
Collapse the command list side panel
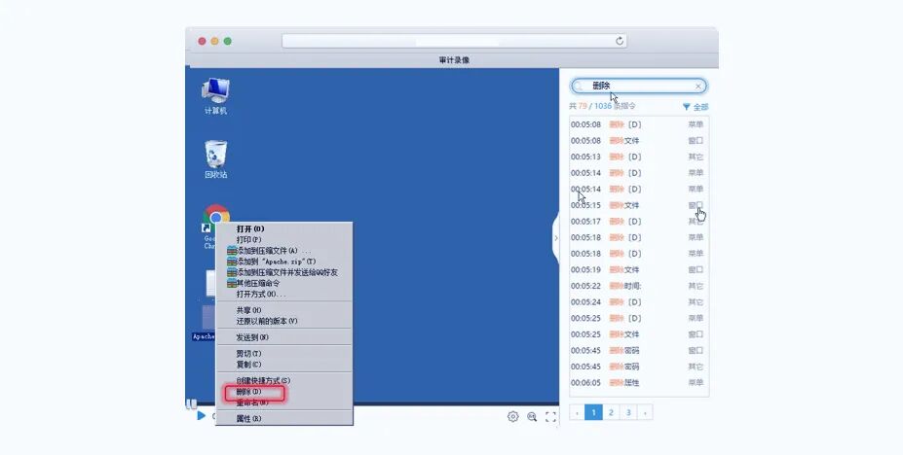click(556, 238)
